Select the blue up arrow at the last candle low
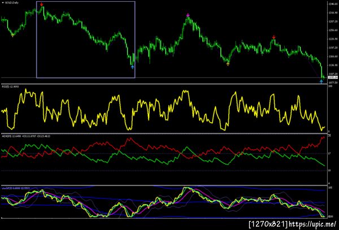 pos(321,81)
